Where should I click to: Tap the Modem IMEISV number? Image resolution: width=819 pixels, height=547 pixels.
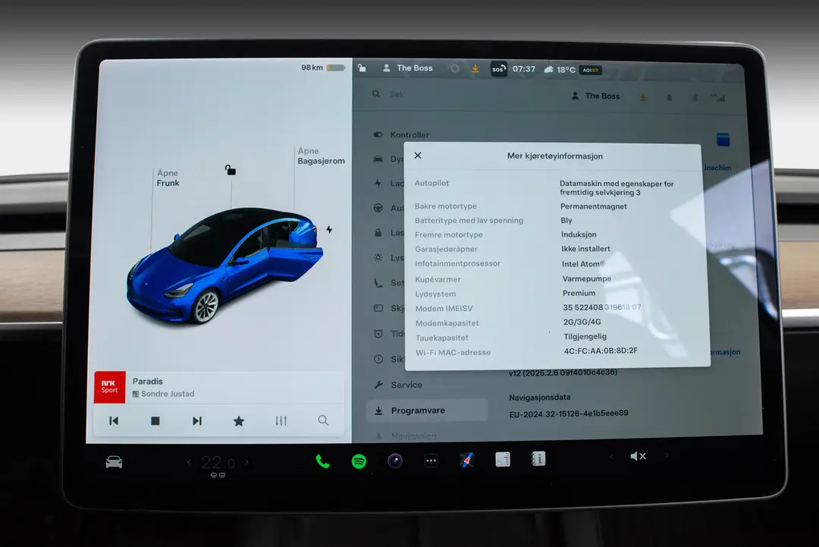click(x=602, y=307)
